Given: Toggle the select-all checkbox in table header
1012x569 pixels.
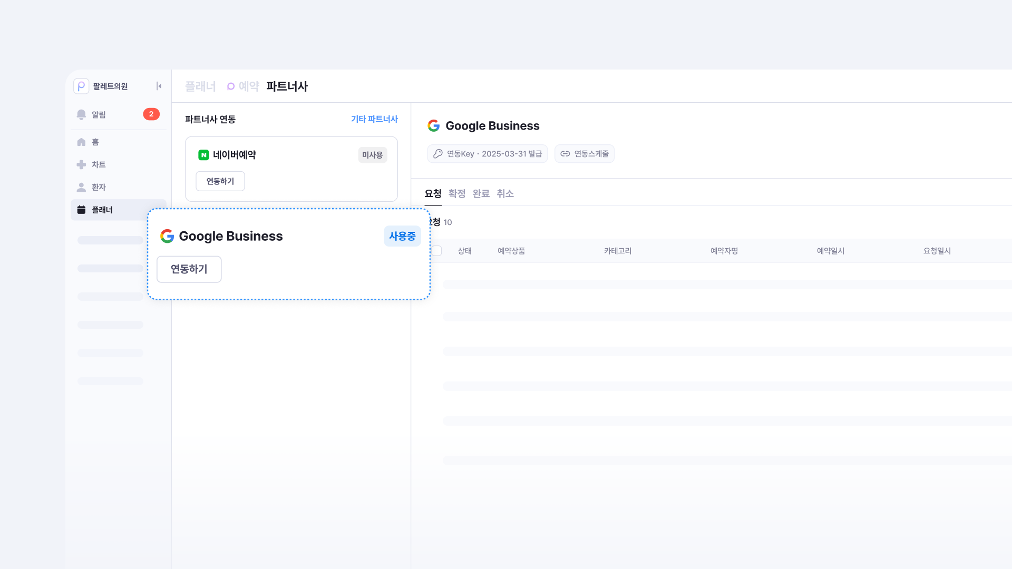Looking at the screenshot, I should 437,251.
